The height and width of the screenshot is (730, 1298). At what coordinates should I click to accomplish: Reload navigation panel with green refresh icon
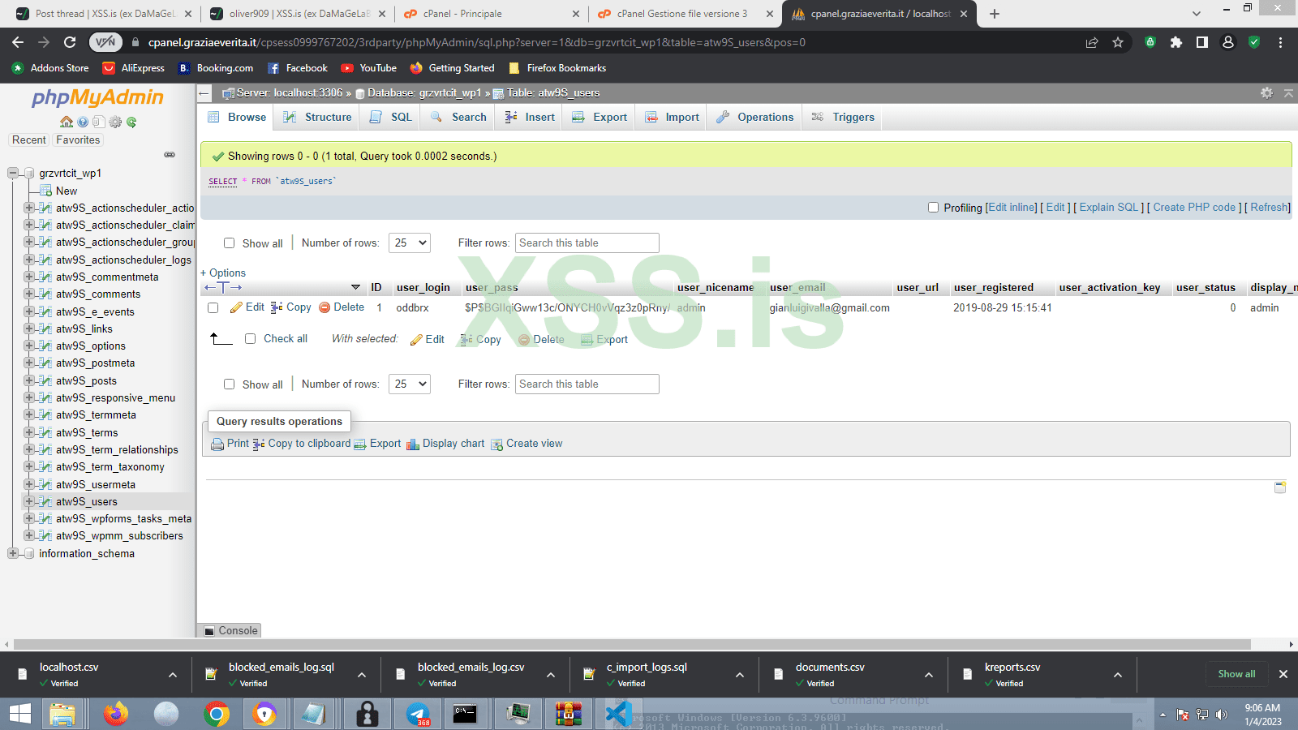tap(131, 122)
